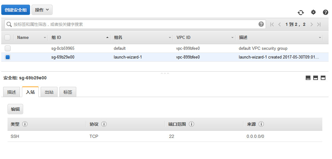Maximize the details panel layout icon
This screenshot has width=332, height=159.
pyautogui.click(x=323, y=78)
